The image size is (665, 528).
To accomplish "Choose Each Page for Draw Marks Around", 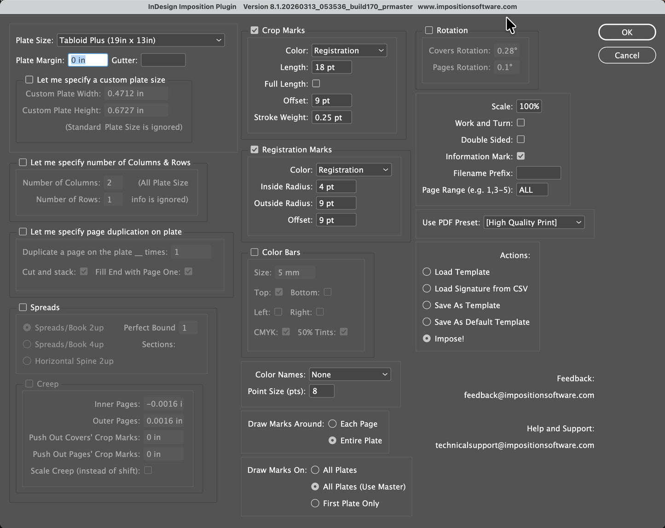I will coord(332,424).
